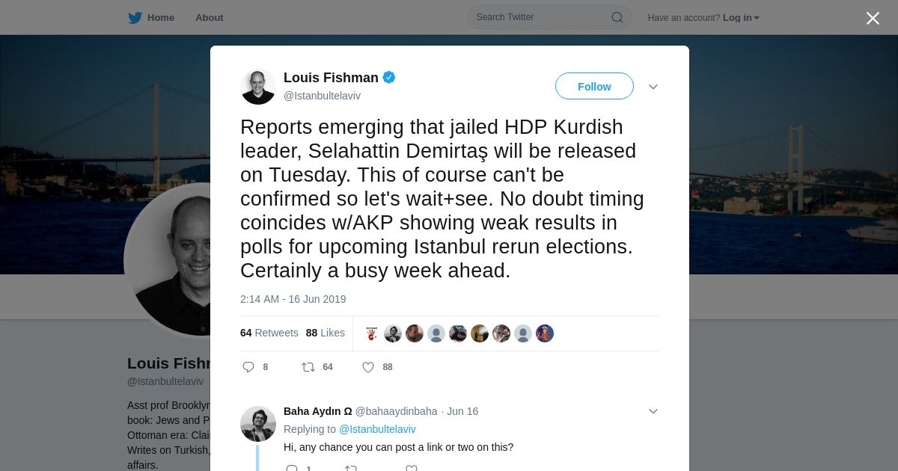This screenshot has width=898, height=471.
Task: Go to the Home tab
Action: click(x=151, y=18)
